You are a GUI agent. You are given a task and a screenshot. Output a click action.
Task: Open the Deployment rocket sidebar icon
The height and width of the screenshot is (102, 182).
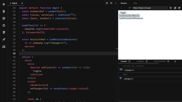pos(4,39)
